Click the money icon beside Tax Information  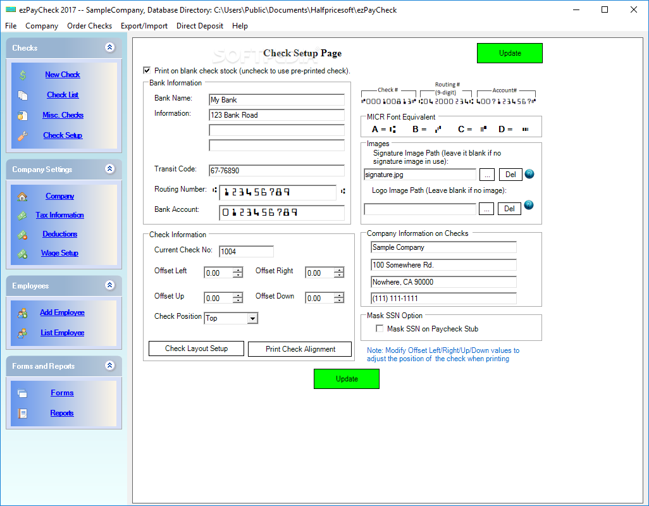23,216
